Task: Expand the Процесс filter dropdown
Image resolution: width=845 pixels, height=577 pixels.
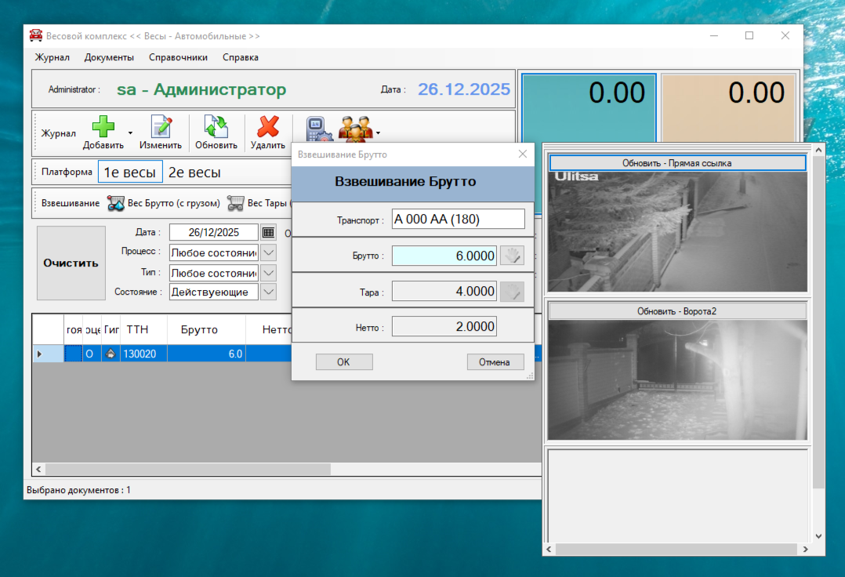Action: pyautogui.click(x=268, y=252)
